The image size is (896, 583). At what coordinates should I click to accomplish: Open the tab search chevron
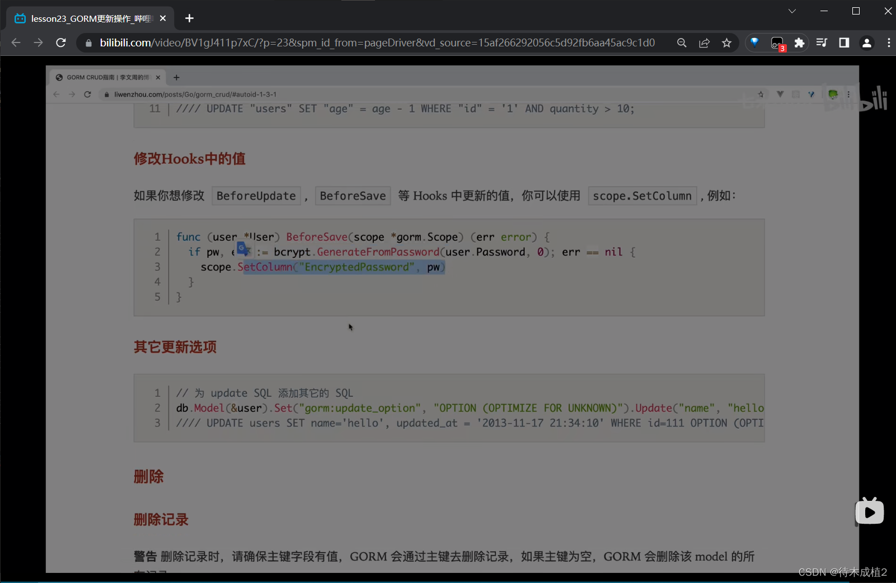[x=792, y=11]
